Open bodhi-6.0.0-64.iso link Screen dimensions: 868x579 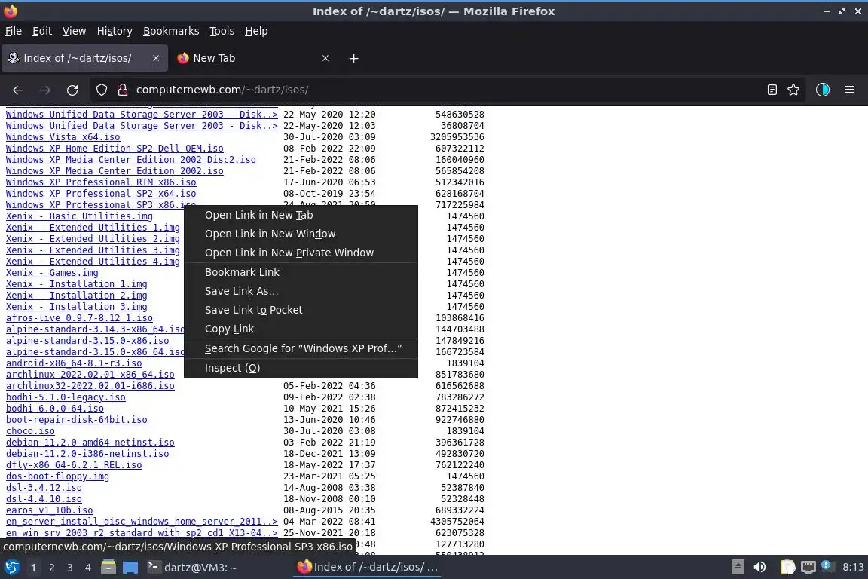[x=55, y=409]
